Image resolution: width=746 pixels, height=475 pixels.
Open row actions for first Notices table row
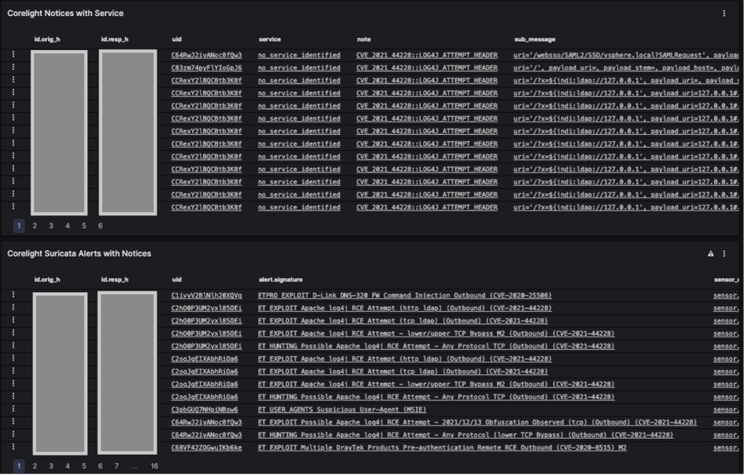[x=12, y=55]
